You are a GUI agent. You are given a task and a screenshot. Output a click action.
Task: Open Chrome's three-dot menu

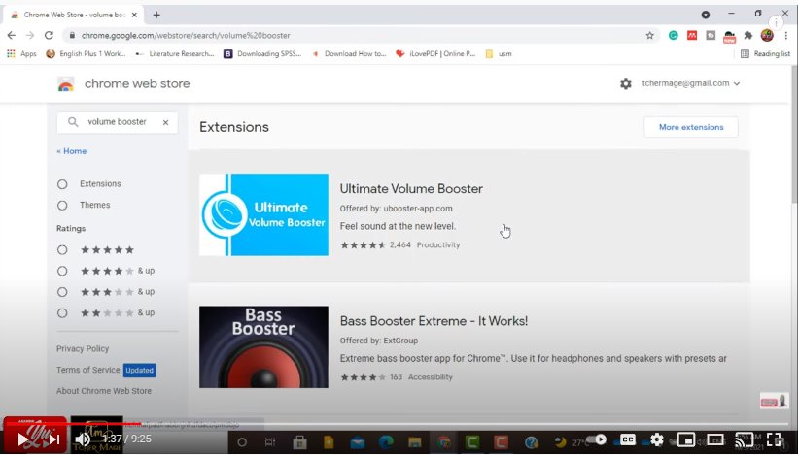[x=785, y=35]
